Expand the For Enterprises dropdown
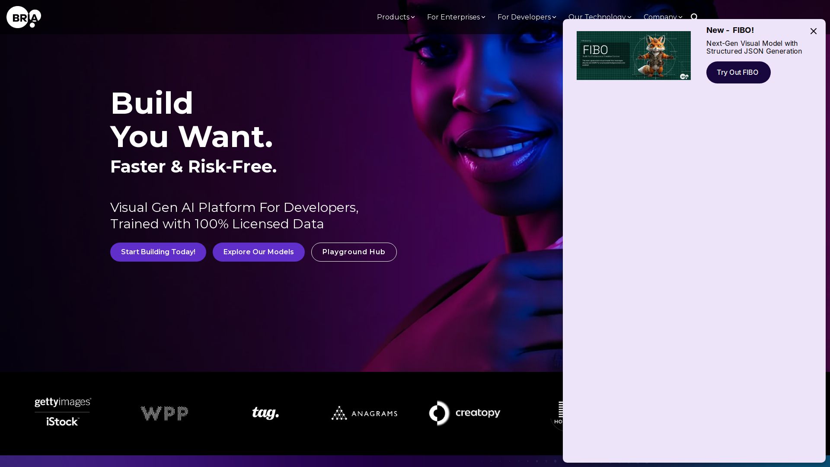The height and width of the screenshot is (467, 830). 456,17
